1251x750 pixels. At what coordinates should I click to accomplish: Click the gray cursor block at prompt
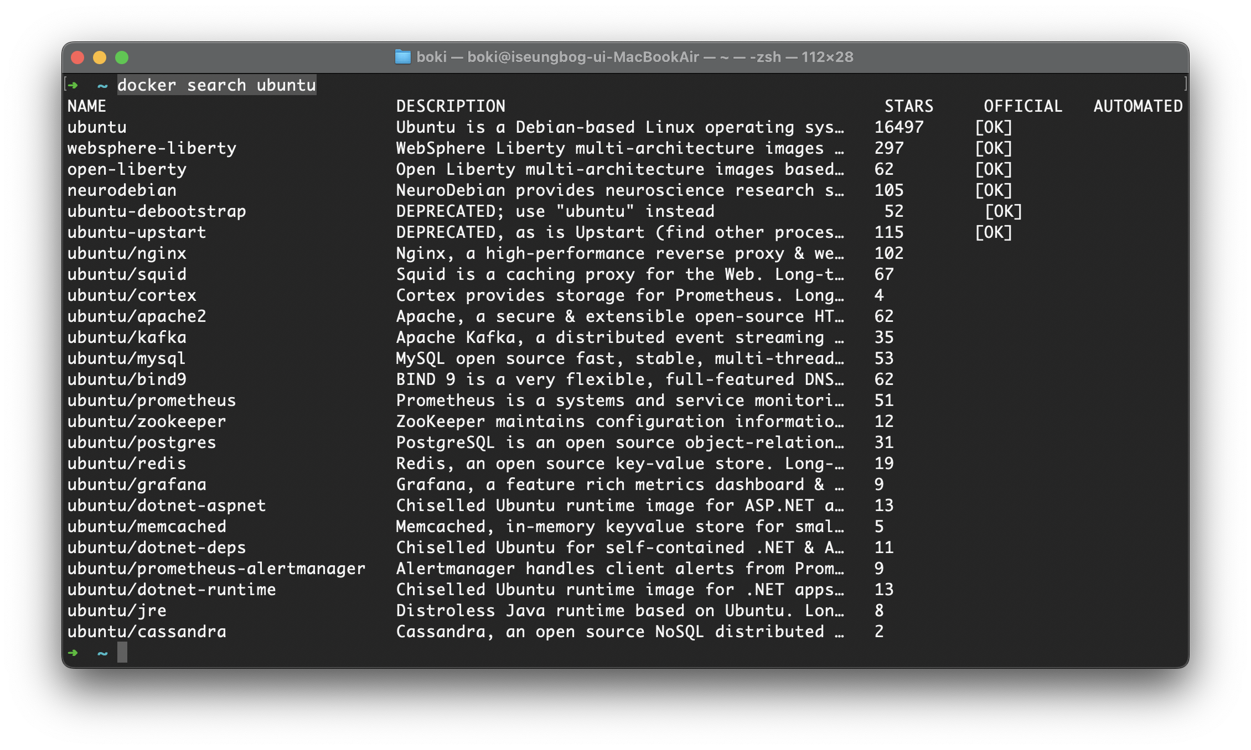[122, 652]
